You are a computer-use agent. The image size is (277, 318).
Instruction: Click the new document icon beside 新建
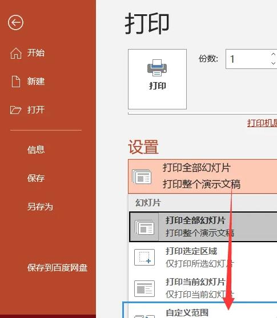click(16, 81)
